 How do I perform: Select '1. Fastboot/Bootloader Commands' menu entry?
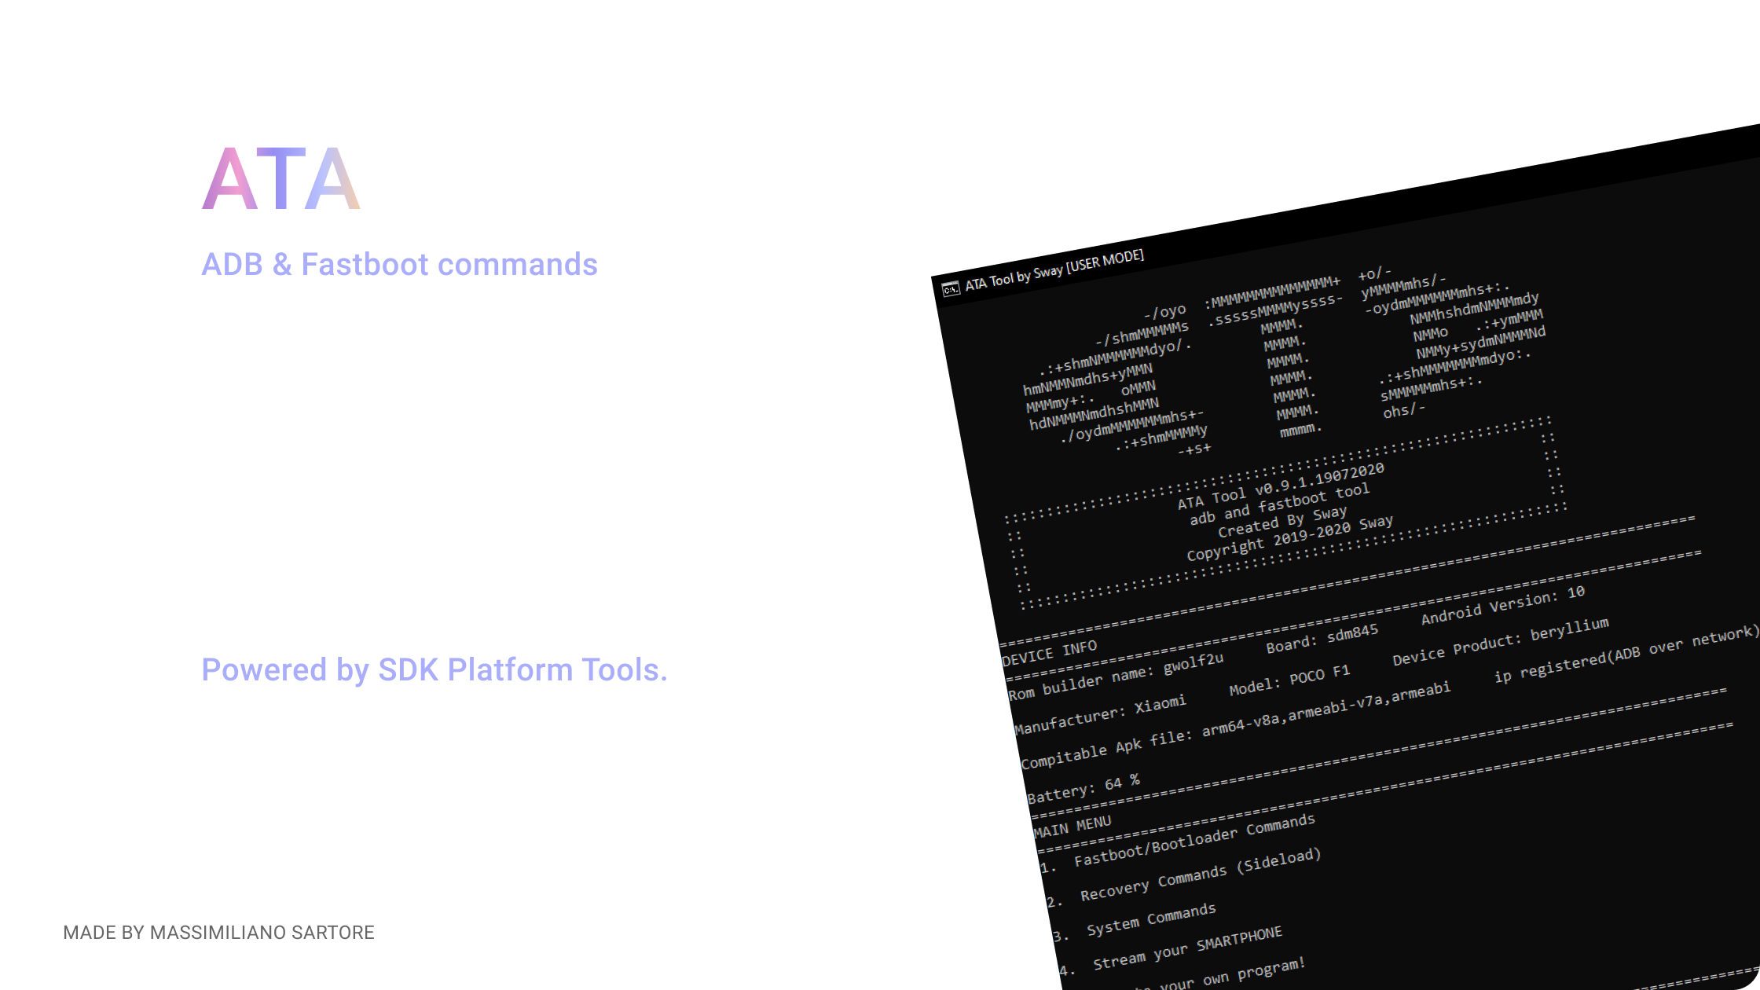(1193, 841)
